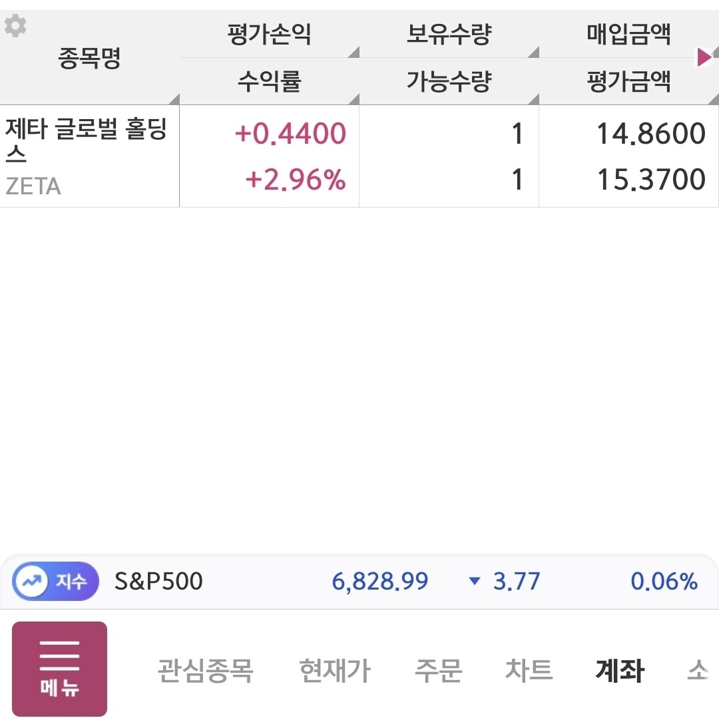Sort by 종목명 column header
The height and width of the screenshot is (728, 719).
tap(89, 59)
